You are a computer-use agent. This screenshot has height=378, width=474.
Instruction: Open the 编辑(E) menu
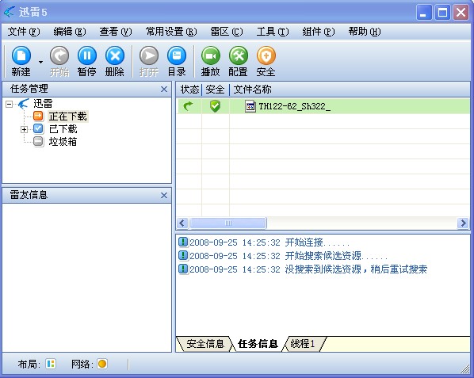[x=70, y=32]
